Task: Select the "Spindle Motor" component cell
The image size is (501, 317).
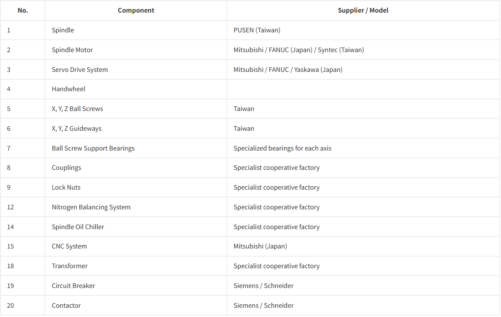Action: [72, 50]
